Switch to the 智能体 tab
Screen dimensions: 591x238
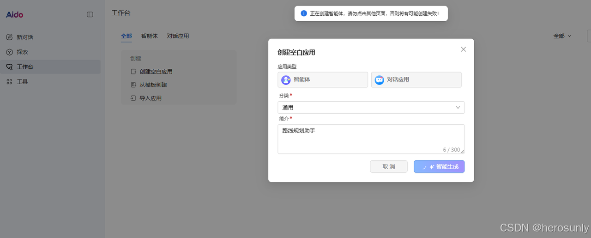coord(150,36)
